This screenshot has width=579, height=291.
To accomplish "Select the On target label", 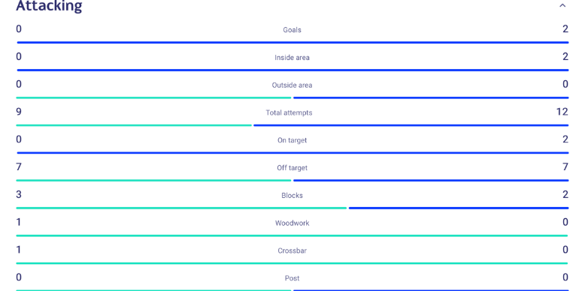I will 292,140.
